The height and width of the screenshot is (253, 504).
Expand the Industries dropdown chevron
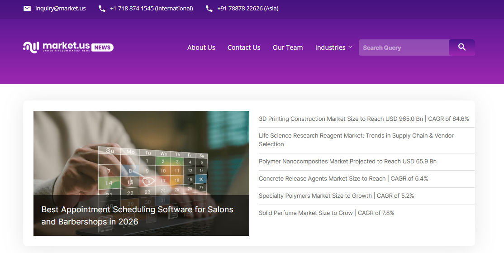[x=350, y=47]
